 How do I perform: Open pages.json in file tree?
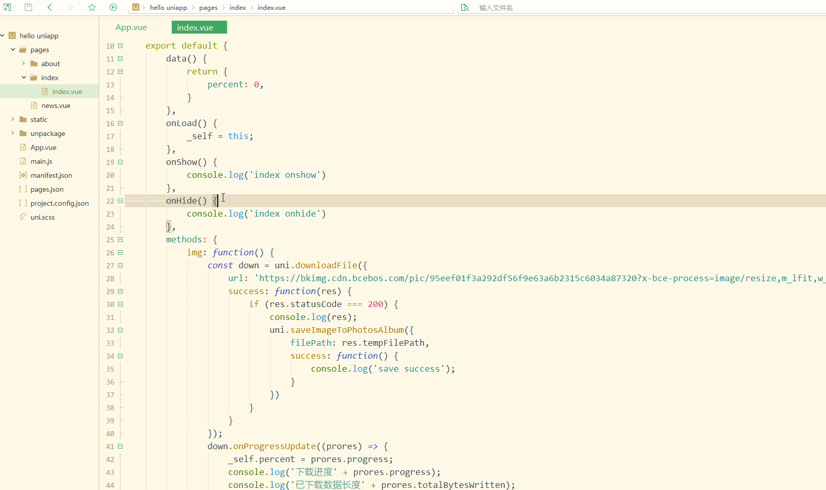point(47,189)
